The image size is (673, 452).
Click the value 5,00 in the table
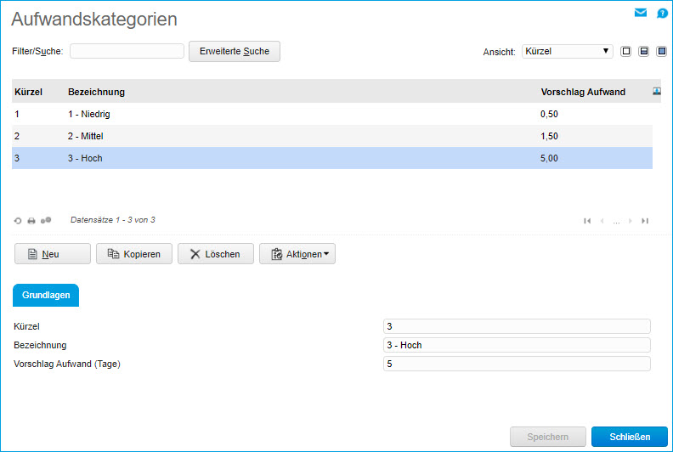(x=549, y=158)
